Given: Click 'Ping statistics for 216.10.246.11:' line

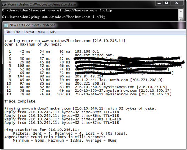Looking at the screenshot, I should (42, 130).
